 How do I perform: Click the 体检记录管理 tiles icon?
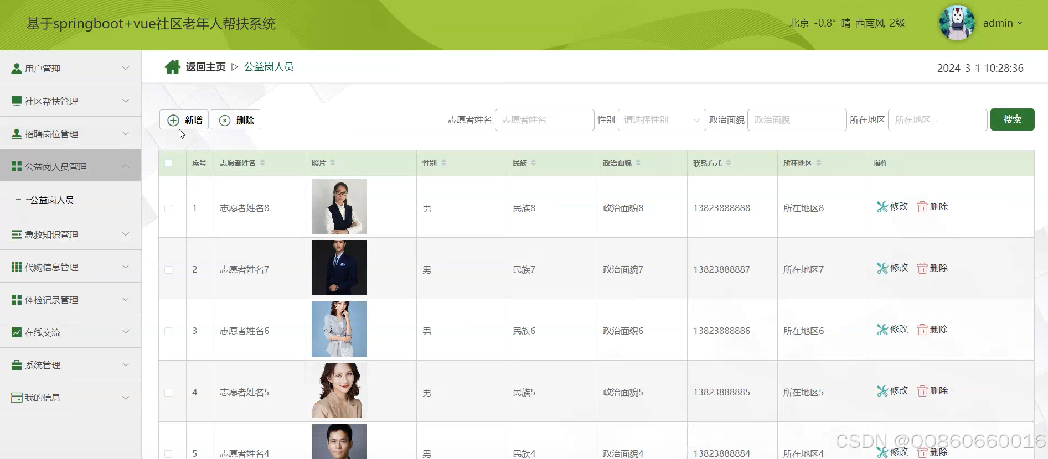tap(17, 300)
